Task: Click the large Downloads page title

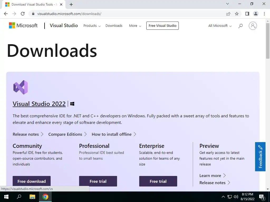Action: pos(52,50)
